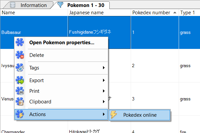The width and height of the screenshot is (200, 133).
Task: Click the Actions lightning icon
Action: tap(20, 114)
